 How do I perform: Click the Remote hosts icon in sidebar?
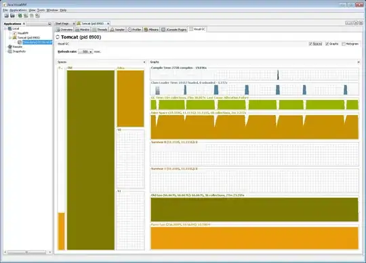[x=9, y=47]
